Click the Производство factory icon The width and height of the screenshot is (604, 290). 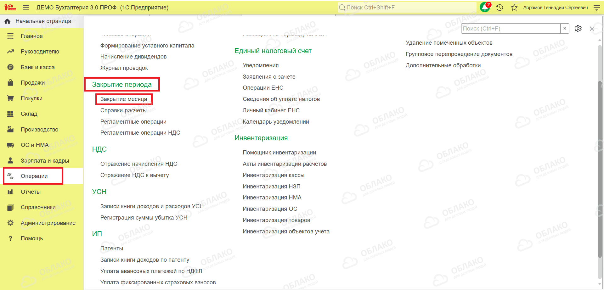point(10,129)
